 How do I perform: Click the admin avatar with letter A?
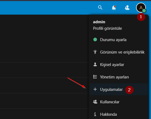[x=141, y=8]
